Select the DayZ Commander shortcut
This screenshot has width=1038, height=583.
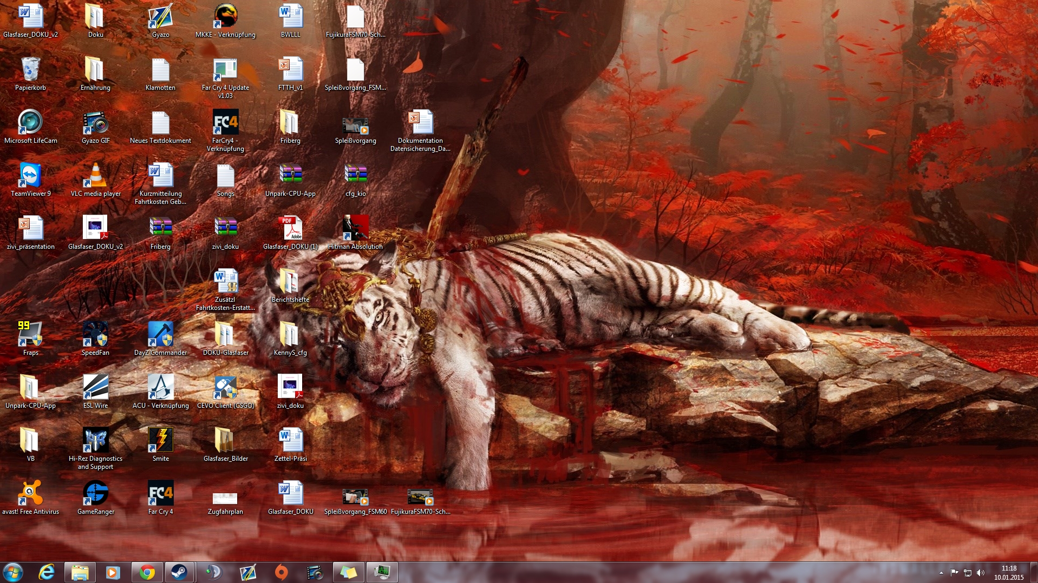click(160, 338)
